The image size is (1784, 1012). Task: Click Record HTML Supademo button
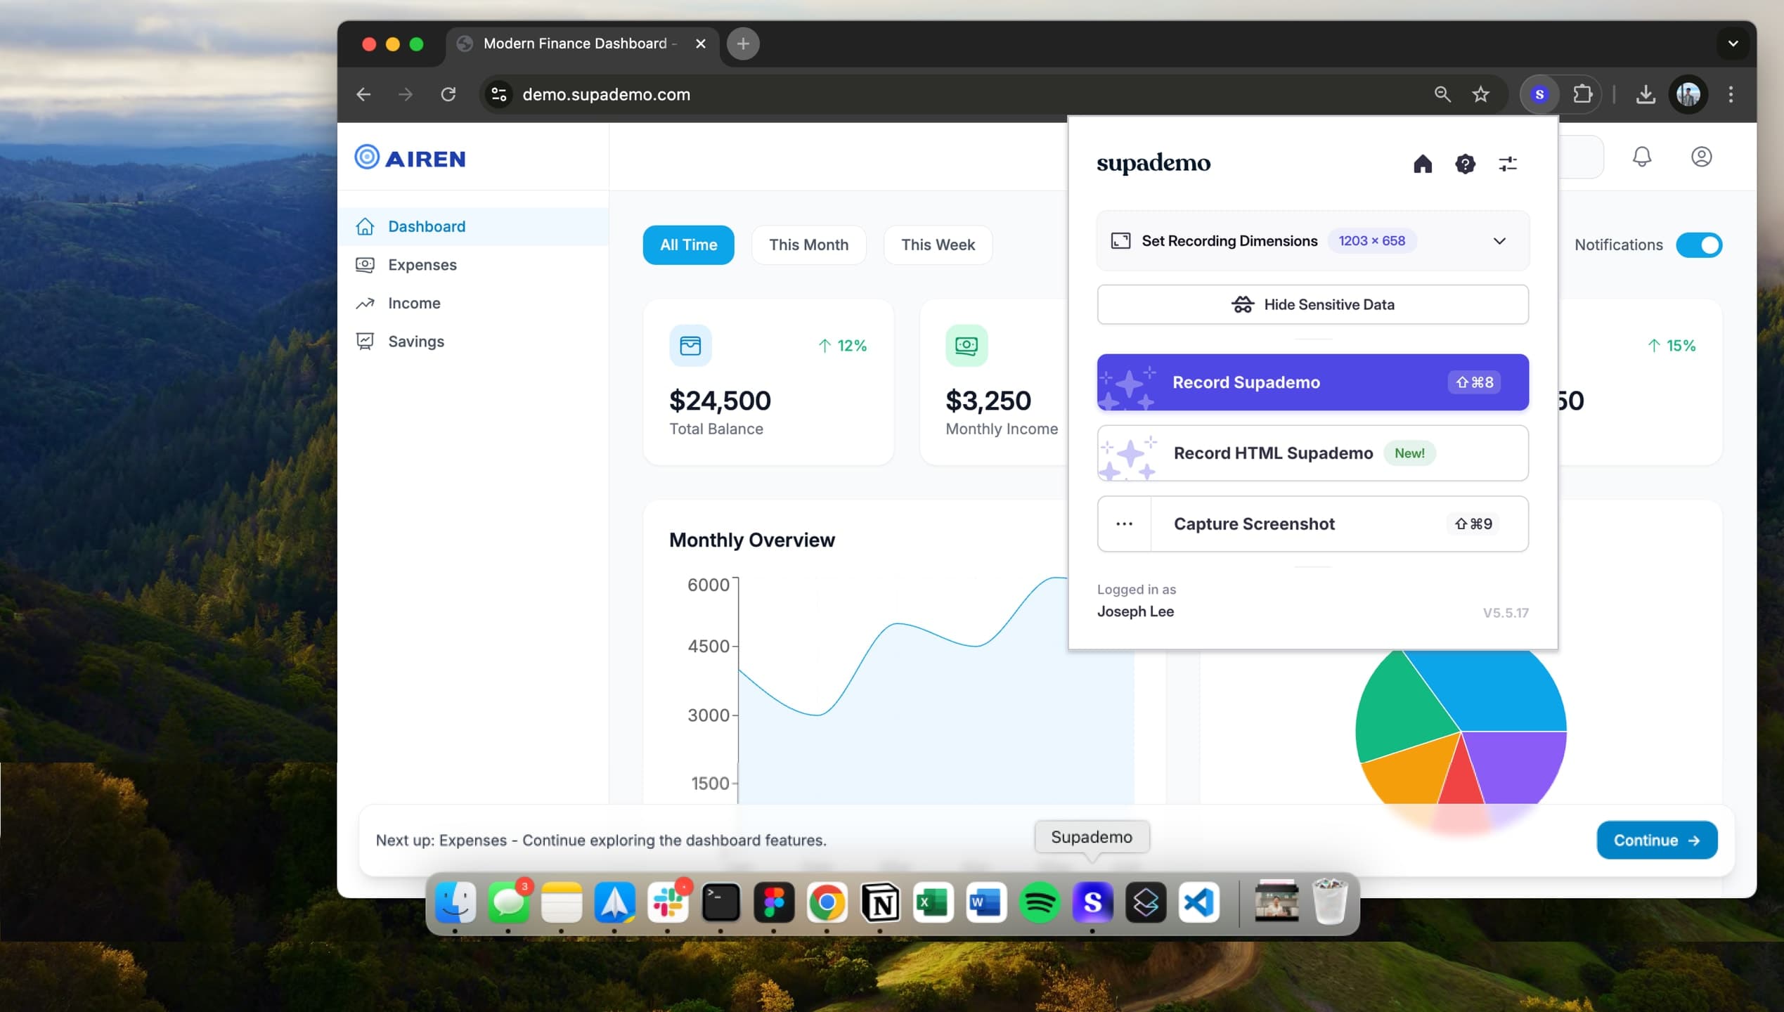[1312, 453]
